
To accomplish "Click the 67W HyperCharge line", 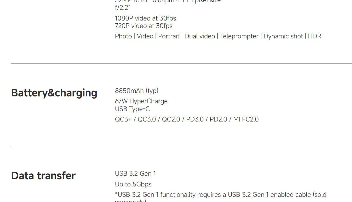I will tap(141, 101).
